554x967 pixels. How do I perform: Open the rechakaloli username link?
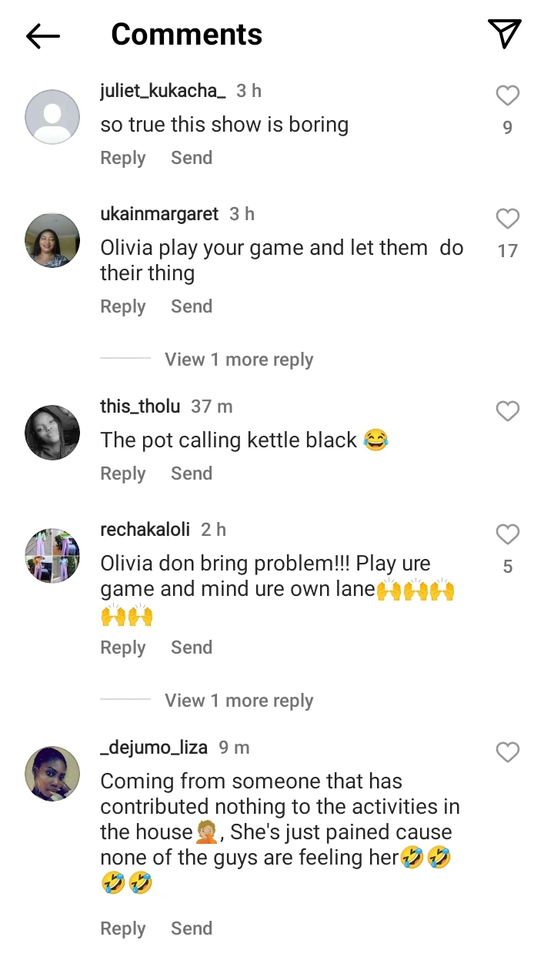(x=145, y=530)
